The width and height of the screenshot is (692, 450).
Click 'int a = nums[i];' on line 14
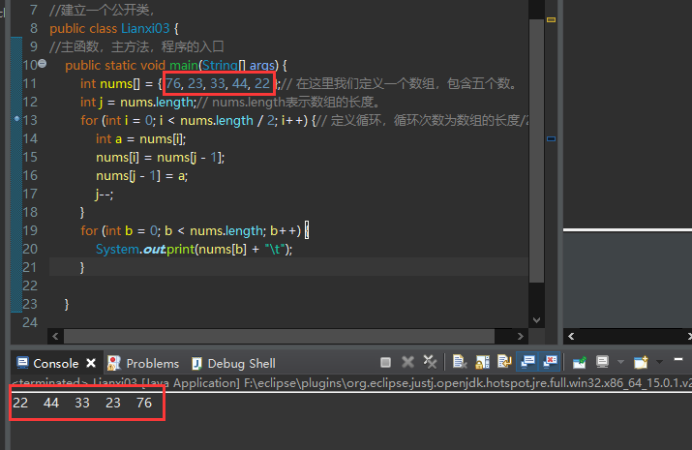point(140,139)
